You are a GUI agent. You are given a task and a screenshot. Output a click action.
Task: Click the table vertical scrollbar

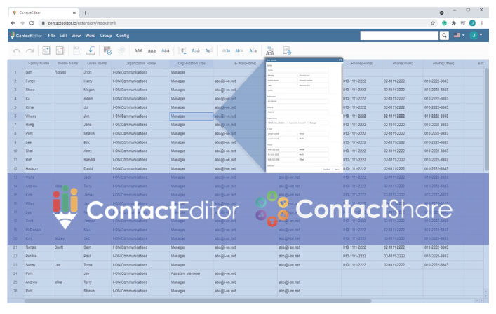486,120
